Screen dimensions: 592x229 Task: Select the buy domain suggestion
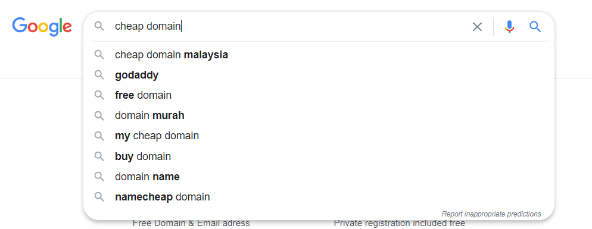[319, 156]
